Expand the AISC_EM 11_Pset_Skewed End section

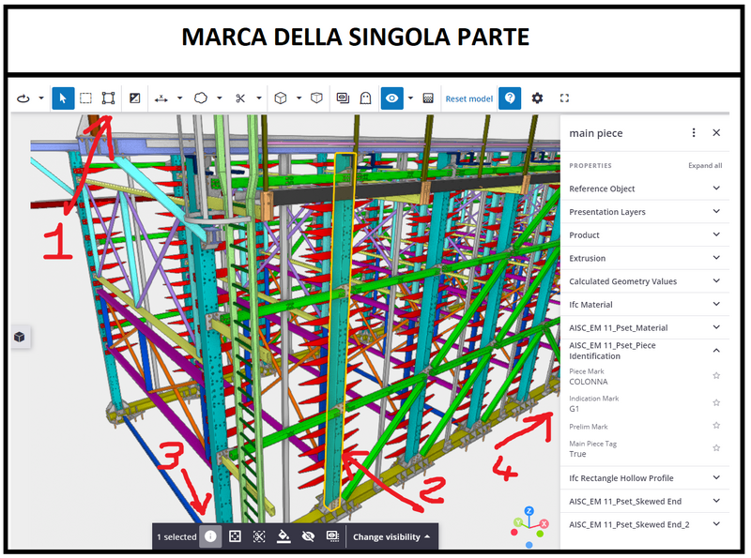[x=645, y=501]
